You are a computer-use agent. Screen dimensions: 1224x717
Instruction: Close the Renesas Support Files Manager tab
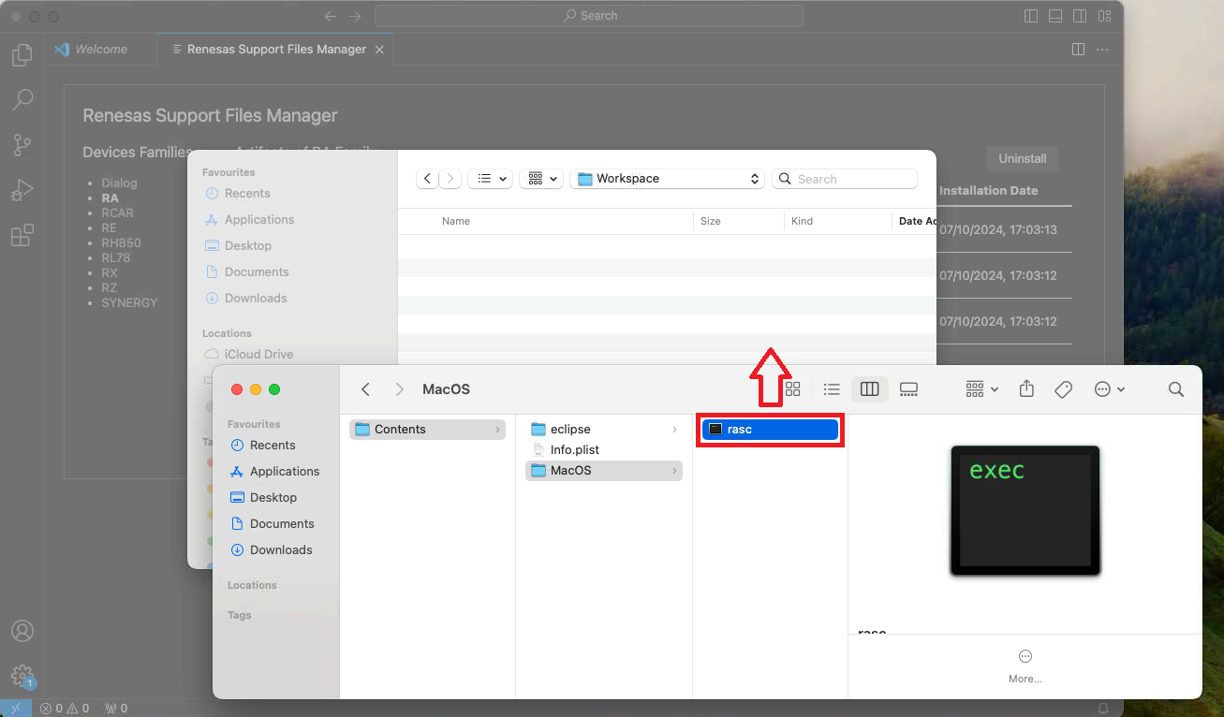click(379, 49)
